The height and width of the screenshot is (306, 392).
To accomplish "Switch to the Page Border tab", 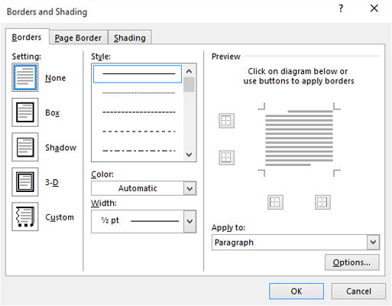I will point(78,37).
